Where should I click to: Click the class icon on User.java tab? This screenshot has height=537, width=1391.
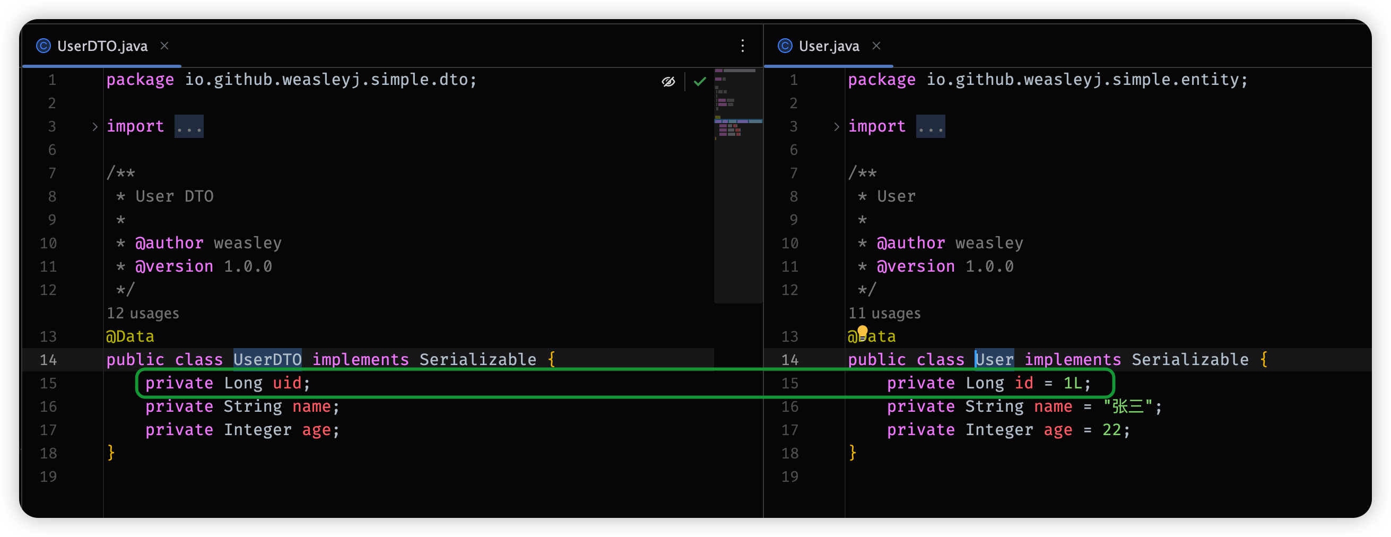point(785,46)
